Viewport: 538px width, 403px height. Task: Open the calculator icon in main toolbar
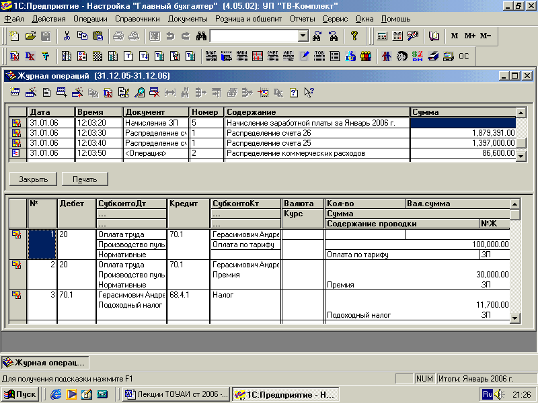click(382, 36)
